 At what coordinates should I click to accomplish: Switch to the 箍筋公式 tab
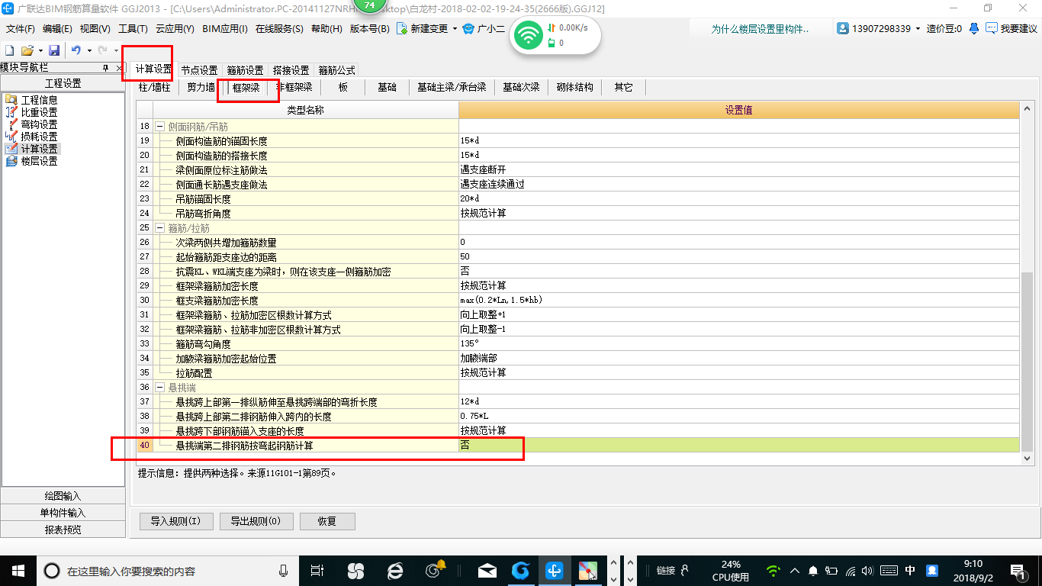(x=336, y=70)
